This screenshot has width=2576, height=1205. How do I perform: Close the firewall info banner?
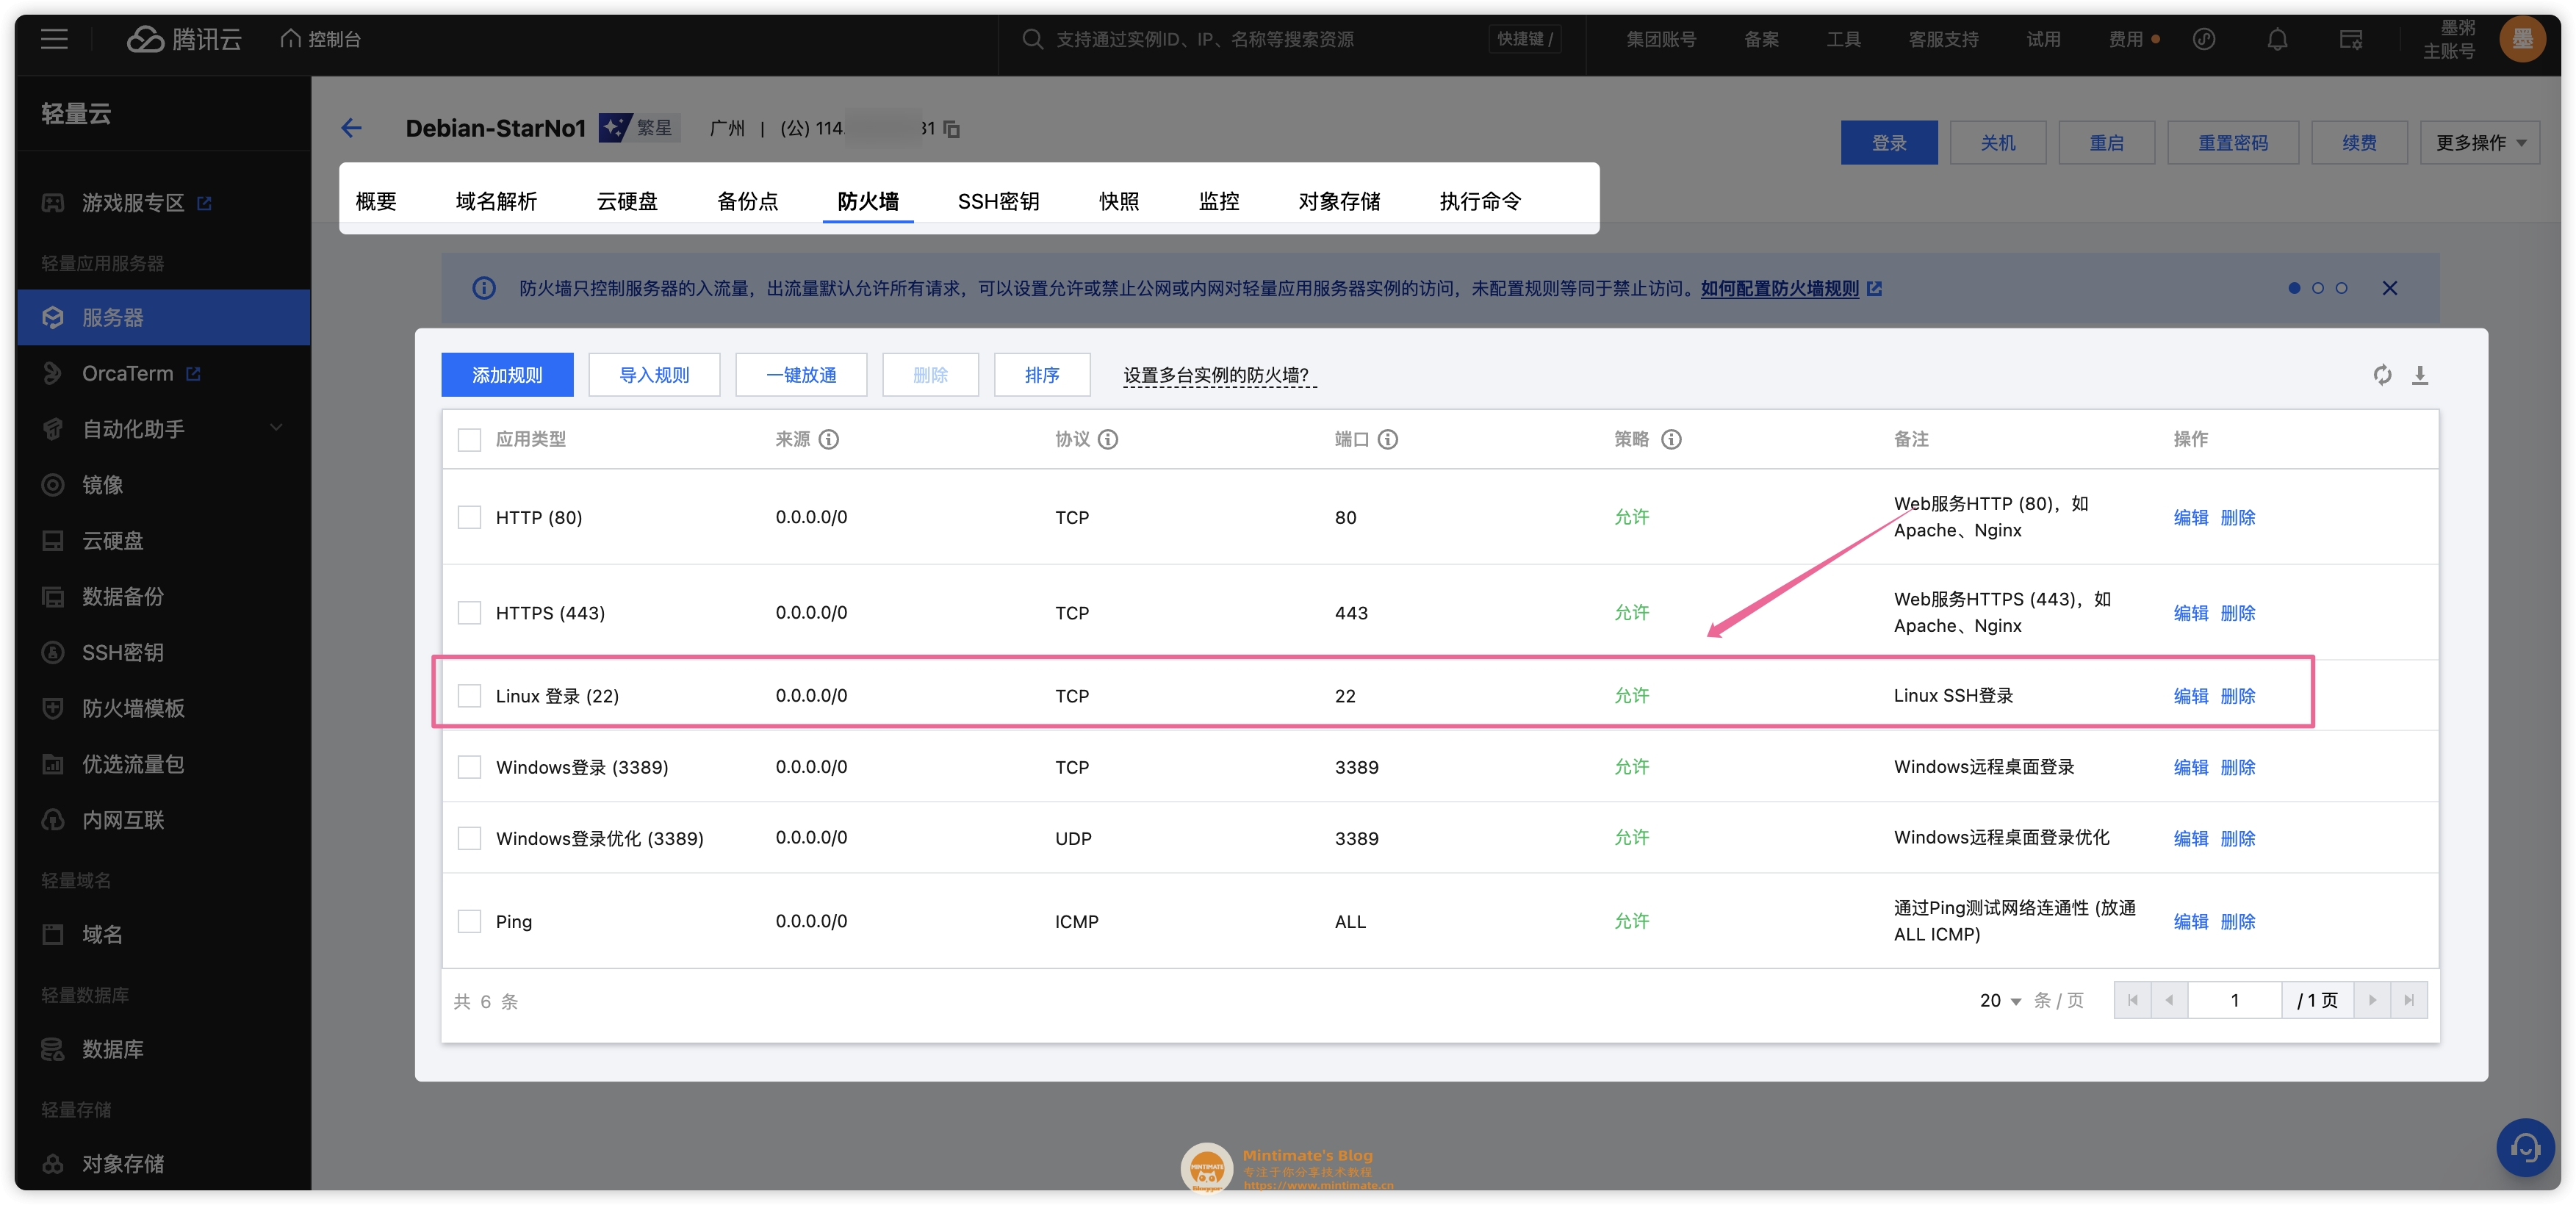2389,288
